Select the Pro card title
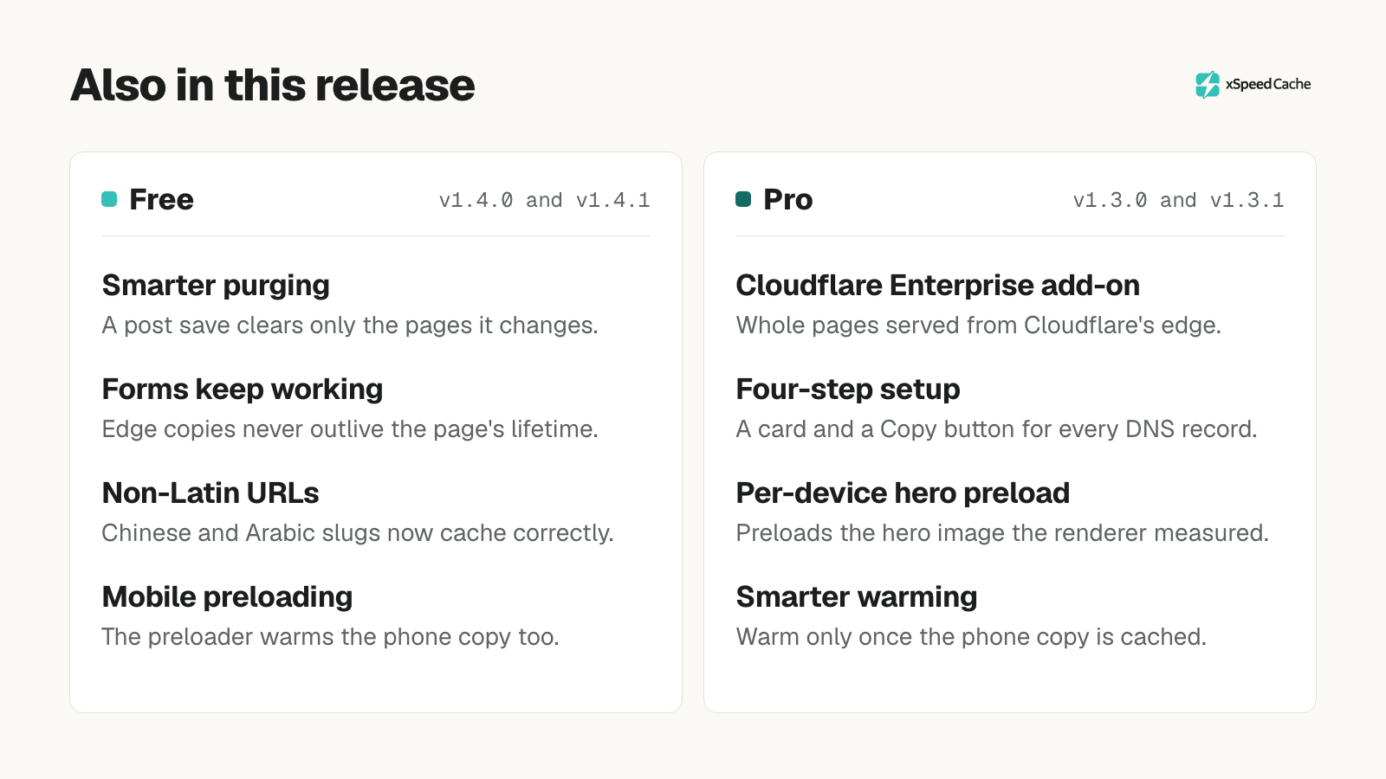 [788, 199]
